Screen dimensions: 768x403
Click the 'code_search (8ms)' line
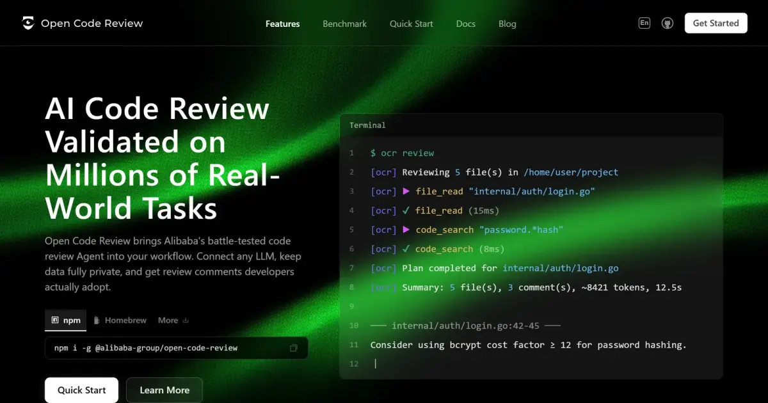pyautogui.click(x=438, y=249)
